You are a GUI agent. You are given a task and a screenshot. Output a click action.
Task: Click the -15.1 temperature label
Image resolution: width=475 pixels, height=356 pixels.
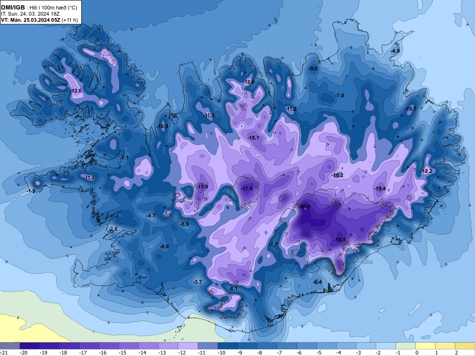pyautogui.click(x=253, y=138)
